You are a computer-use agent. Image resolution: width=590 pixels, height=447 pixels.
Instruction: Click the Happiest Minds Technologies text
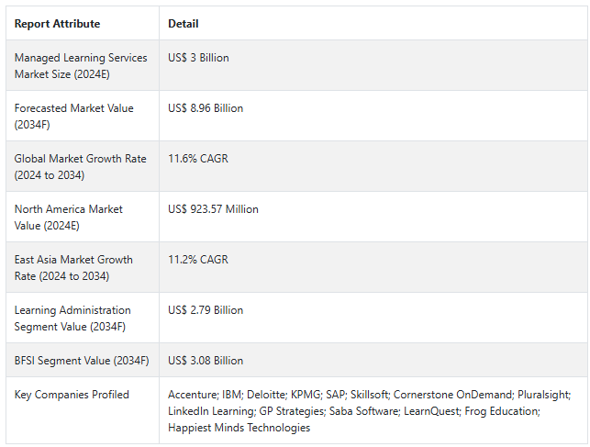[239, 428]
